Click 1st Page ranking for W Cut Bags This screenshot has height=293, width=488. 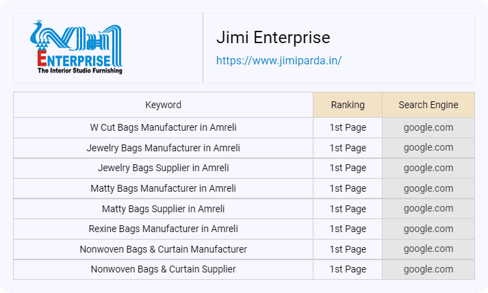(348, 127)
